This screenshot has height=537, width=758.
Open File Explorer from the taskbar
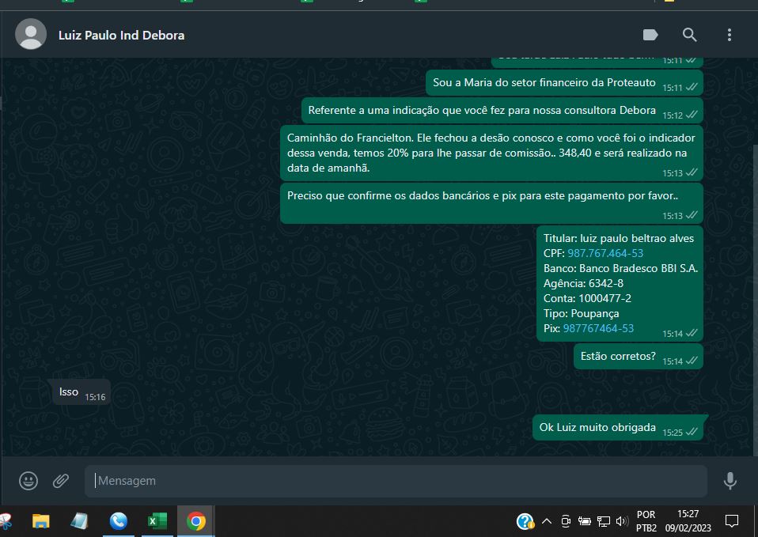pos(40,521)
